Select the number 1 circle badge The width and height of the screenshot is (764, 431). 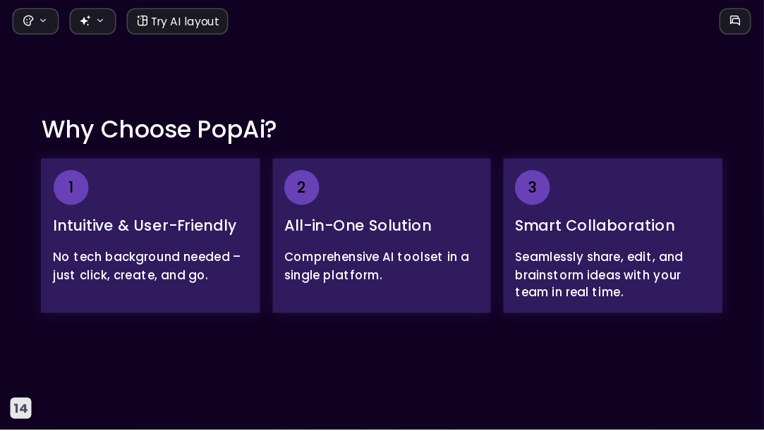pyautogui.click(x=71, y=188)
